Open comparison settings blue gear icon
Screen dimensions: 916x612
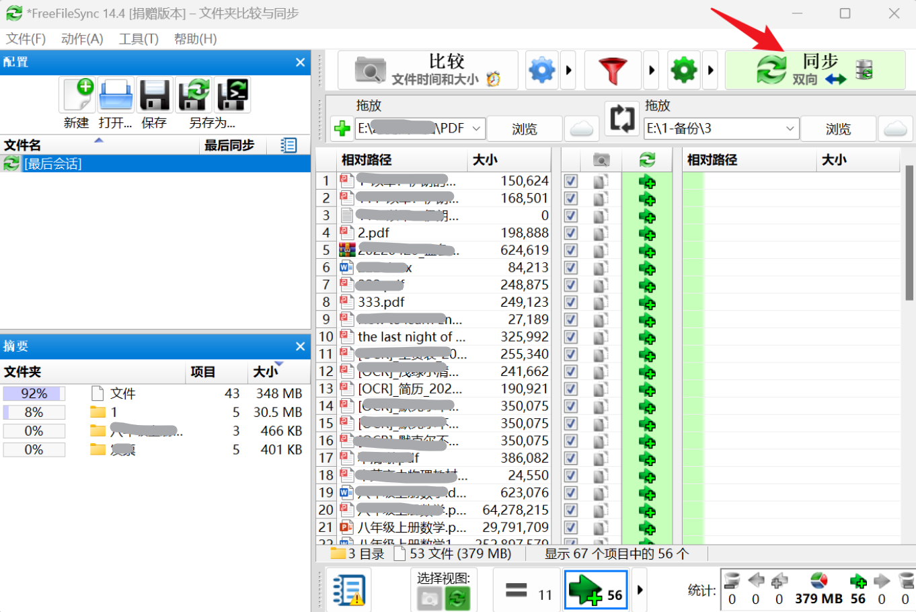[x=541, y=70]
